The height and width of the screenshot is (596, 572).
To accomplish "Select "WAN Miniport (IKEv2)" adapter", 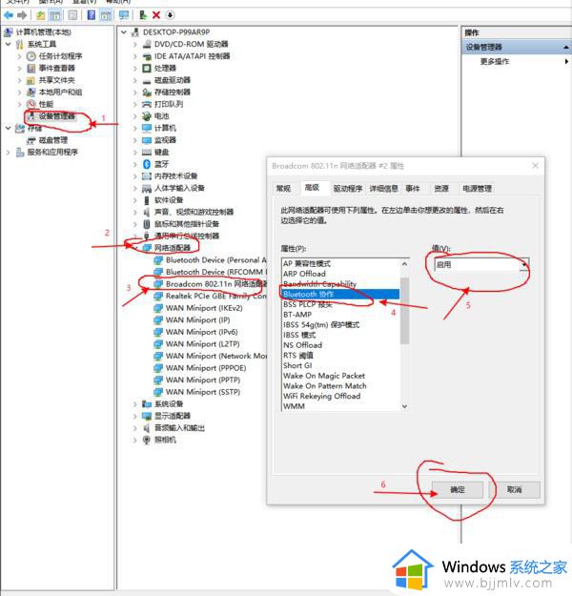I will pyautogui.click(x=204, y=308).
